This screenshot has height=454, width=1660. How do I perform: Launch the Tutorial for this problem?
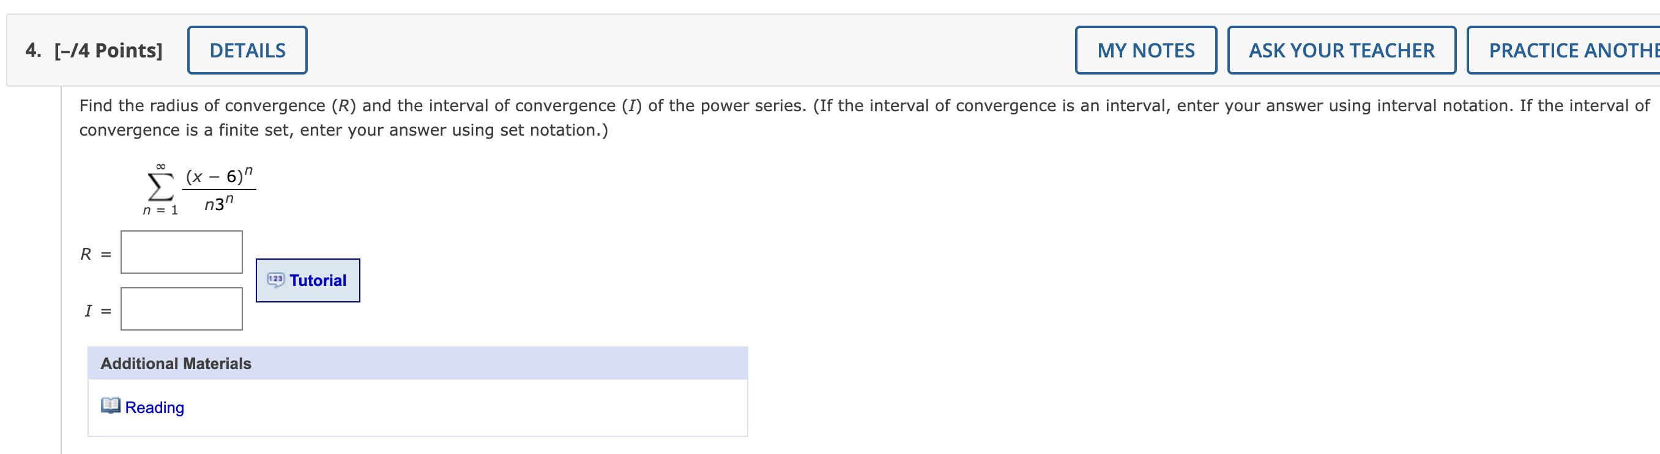pos(308,279)
